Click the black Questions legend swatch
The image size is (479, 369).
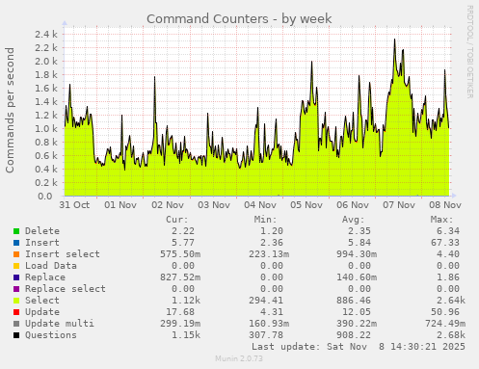coord(16,335)
